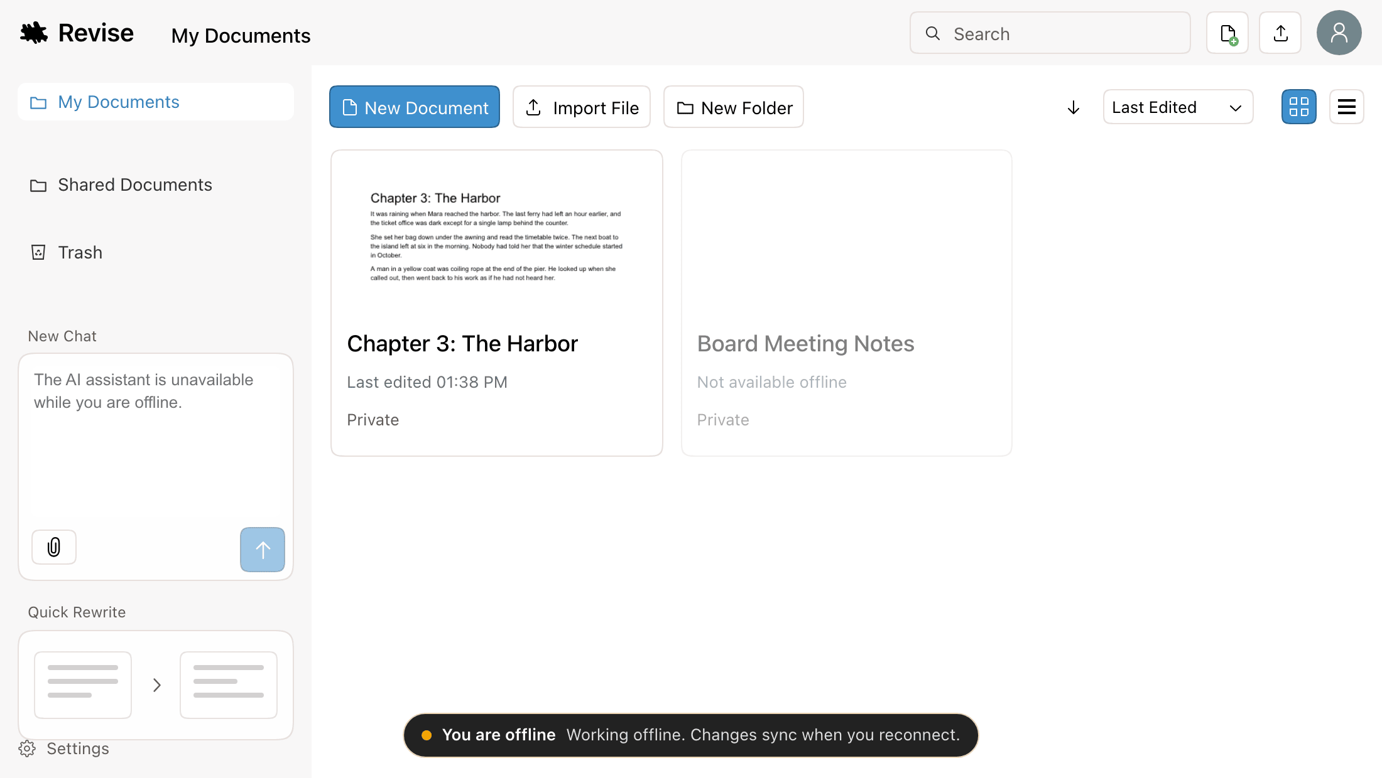Viewport: 1382px width, 778px height.
Task: Open Chapter 3: The Harbor thumbnail preview
Action: click(x=496, y=237)
